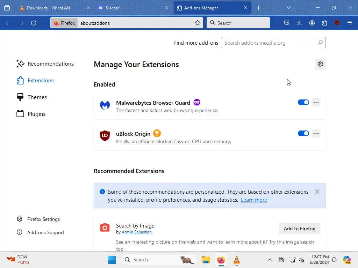Open more options for uBlock Origin
358x268 pixels.
click(316, 133)
